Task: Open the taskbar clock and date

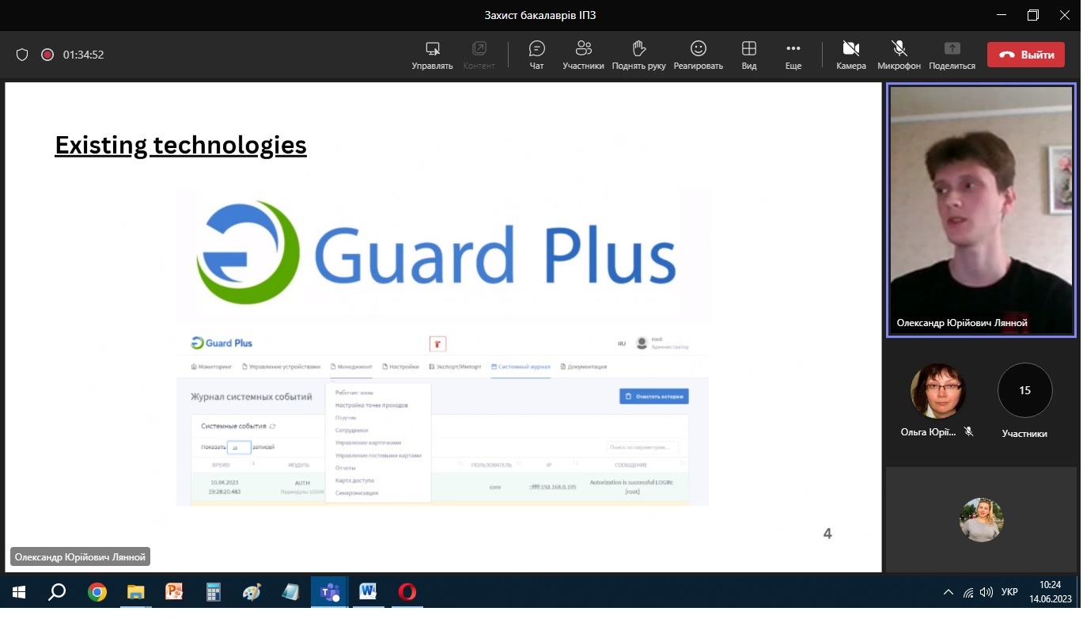Action: [1051, 592]
